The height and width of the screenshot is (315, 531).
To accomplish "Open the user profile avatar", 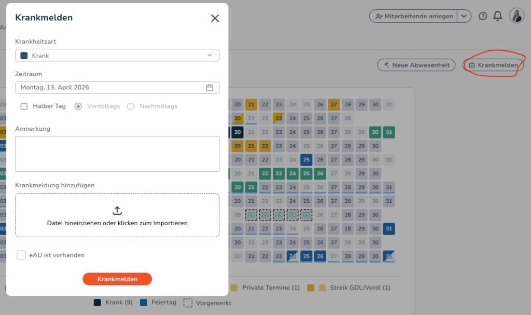I will coord(516,16).
